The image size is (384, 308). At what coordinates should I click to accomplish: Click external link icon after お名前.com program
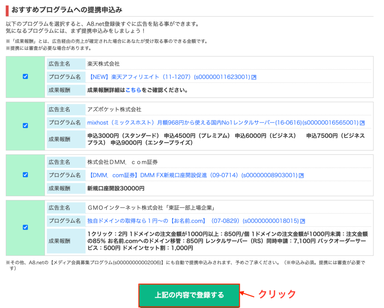pos(303,221)
